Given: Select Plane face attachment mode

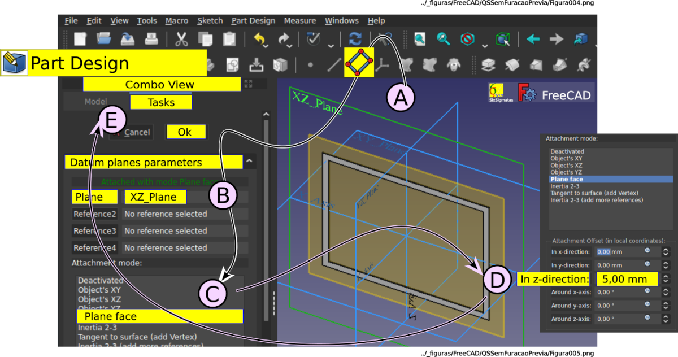Looking at the screenshot, I should click(x=160, y=316).
